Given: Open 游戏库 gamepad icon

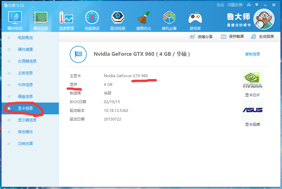Looking at the screenshot, I should click(195, 18).
